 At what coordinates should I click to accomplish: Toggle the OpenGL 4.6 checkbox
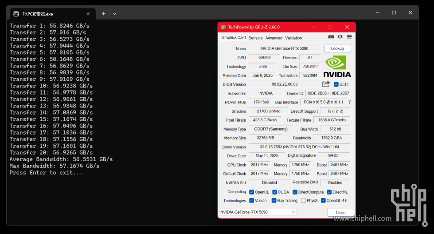[x=323, y=200]
